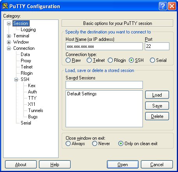Screen dimensions: 178x172
Task: Open the Serial category in tree
Action: coord(26,123)
